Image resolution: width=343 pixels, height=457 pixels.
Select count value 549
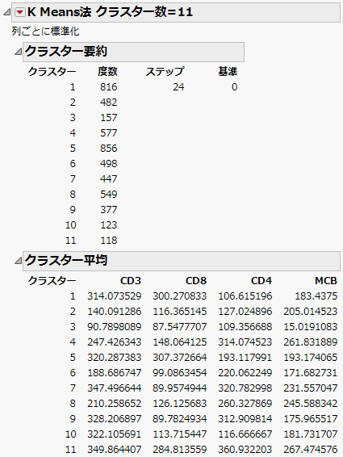click(x=109, y=195)
